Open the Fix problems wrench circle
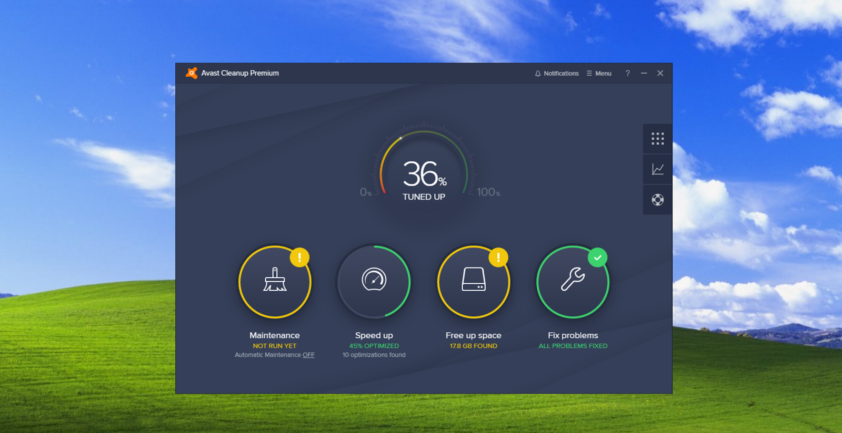Screen dimensions: 842x433 click(573, 282)
